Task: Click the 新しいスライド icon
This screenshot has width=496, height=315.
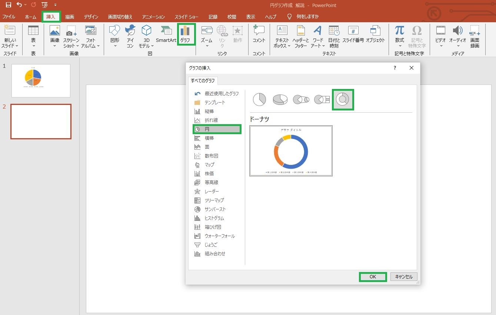Action: click(10, 31)
